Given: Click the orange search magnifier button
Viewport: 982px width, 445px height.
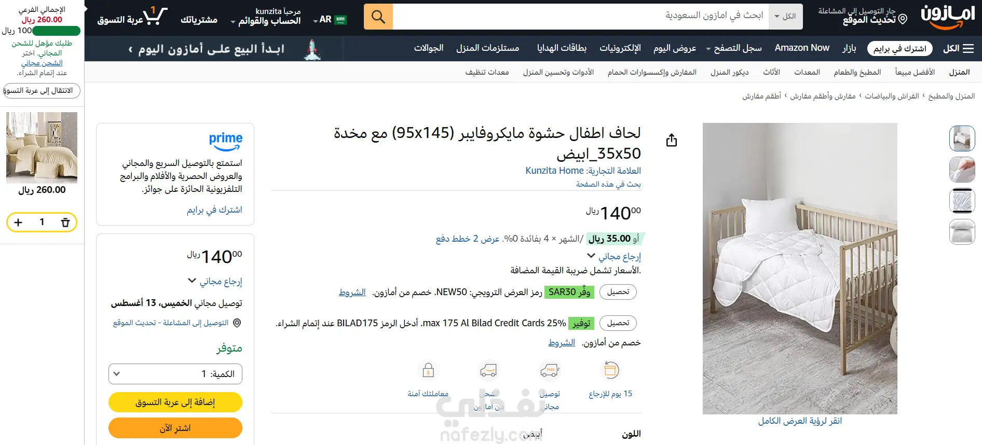Looking at the screenshot, I should coord(378,17).
